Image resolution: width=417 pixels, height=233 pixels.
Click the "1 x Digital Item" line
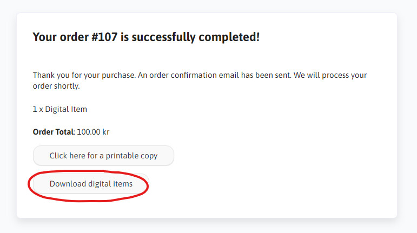coord(60,109)
